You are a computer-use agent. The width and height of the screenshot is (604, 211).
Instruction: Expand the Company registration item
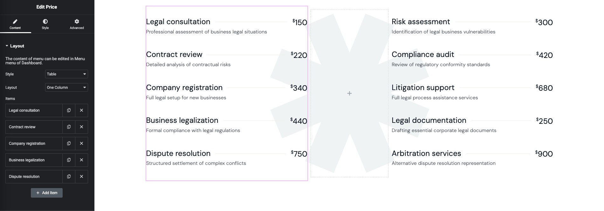(x=34, y=144)
